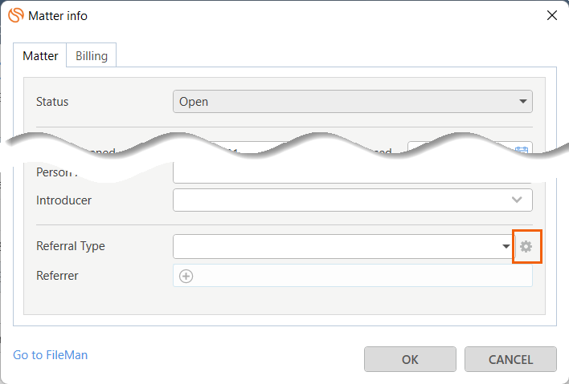Open the partially hidden calendar date picker
This screenshot has width=569, height=384.
[523, 149]
